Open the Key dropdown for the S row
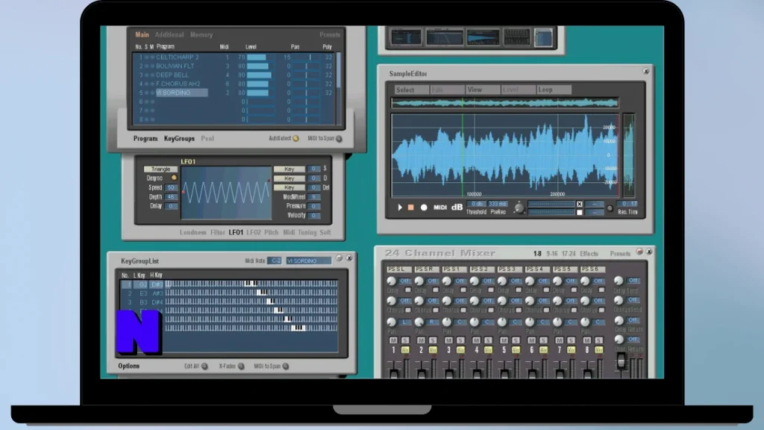Image resolution: width=764 pixels, height=430 pixels. coord(289,169)
